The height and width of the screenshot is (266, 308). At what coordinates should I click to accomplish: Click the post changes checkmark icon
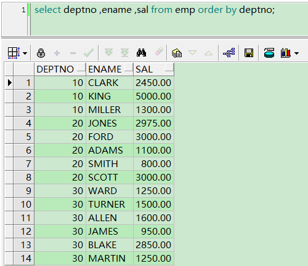point(89,53)
